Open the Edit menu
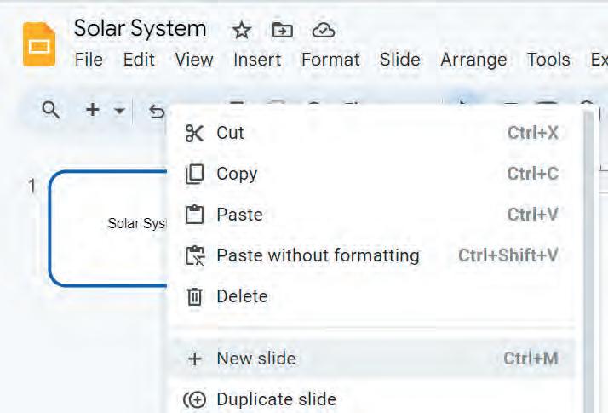 pos(139,60)
